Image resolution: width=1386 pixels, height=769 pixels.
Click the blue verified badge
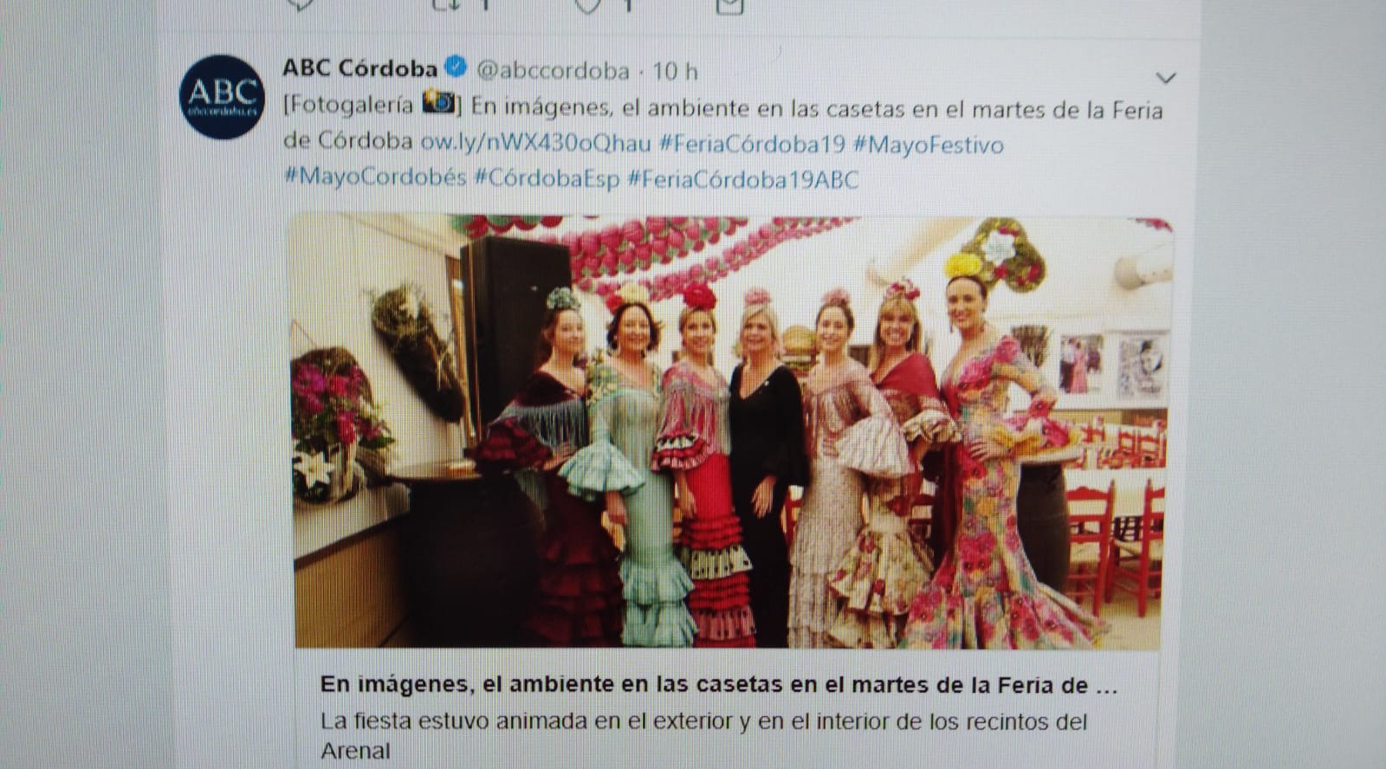click(456, 67)
